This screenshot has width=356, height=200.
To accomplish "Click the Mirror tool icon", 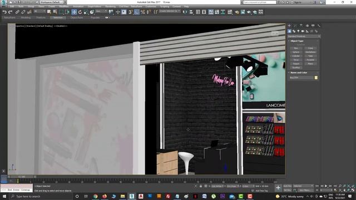I will 185,12.
